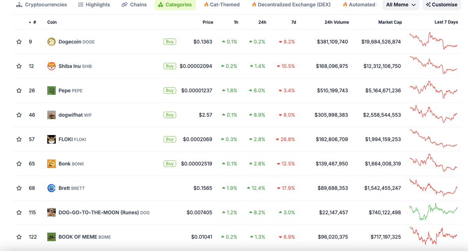Sort by 1h change column
The width and height of the screenshot is (468, 251).
(236, 22)
